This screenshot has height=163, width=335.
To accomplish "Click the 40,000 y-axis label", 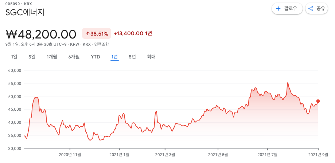I will [x=15, y=123].
